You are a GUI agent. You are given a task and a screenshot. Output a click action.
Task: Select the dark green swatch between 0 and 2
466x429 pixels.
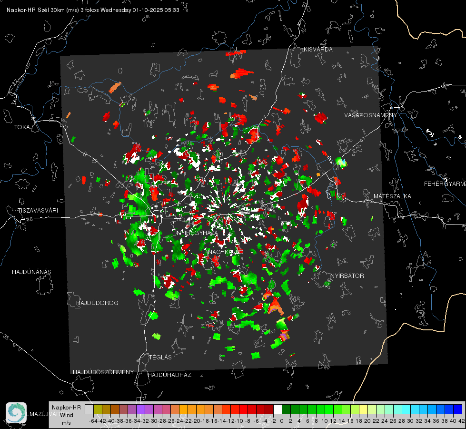tap(286, 409)
